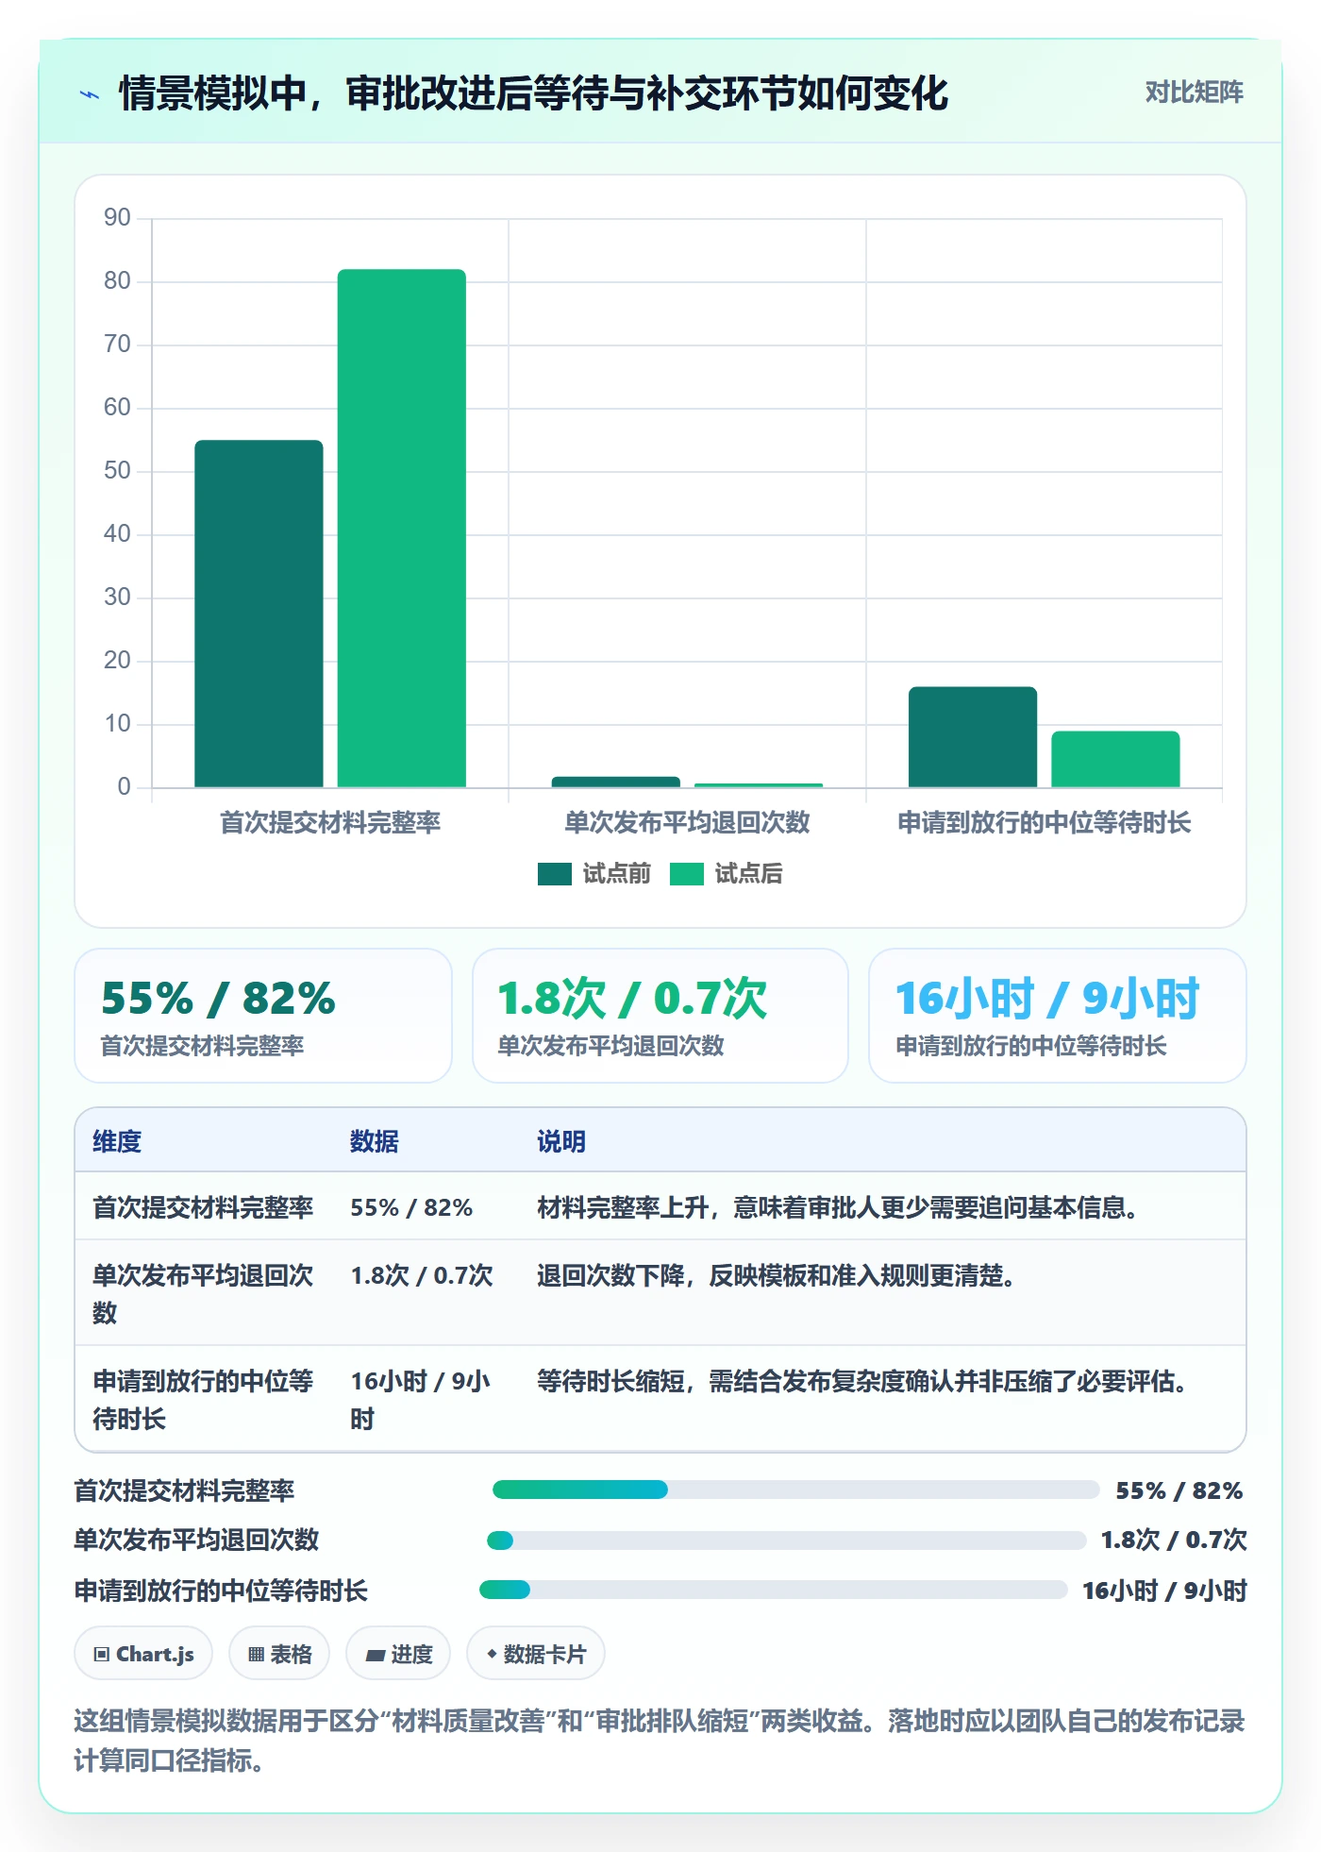
Task: Toggle the 试点后 legend swatch
Action: point(687,874)
